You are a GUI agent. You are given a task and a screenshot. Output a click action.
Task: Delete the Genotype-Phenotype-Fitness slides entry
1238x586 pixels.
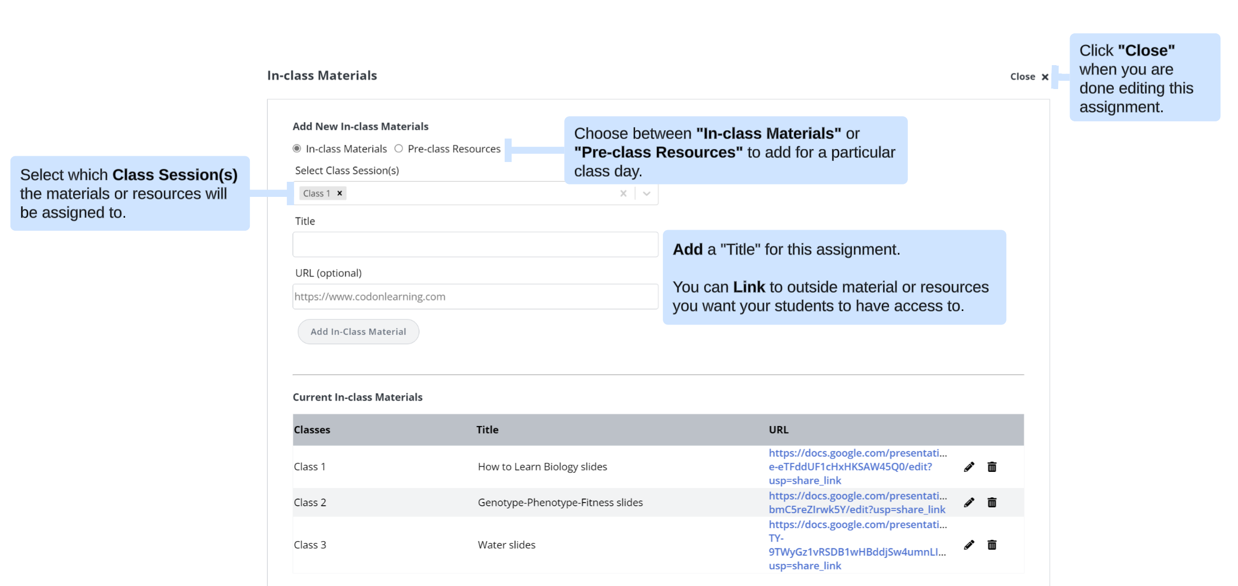click(991, 502)
